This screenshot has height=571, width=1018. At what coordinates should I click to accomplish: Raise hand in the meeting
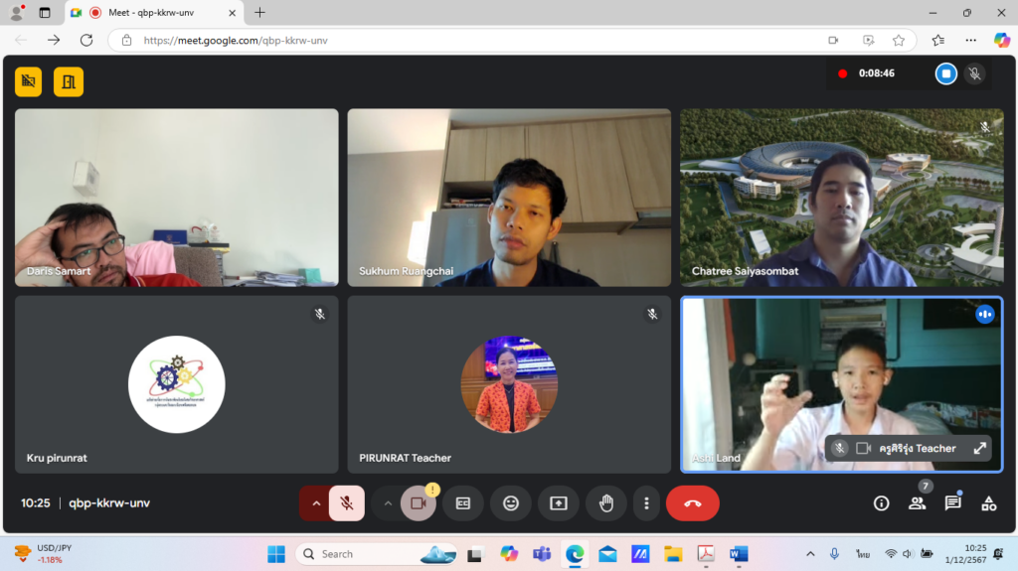click(605, 502)
